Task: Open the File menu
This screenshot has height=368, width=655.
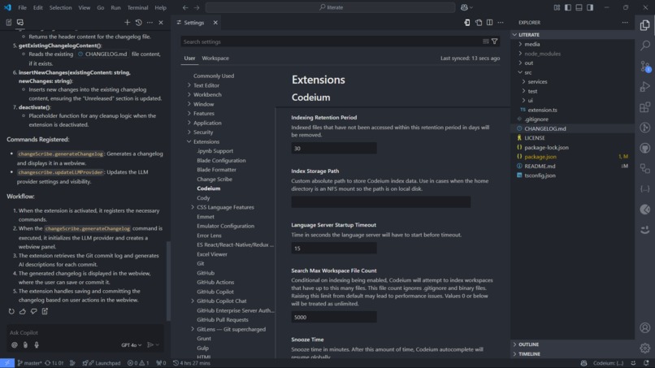Action: pyautogui.click(x=22, y=7)
